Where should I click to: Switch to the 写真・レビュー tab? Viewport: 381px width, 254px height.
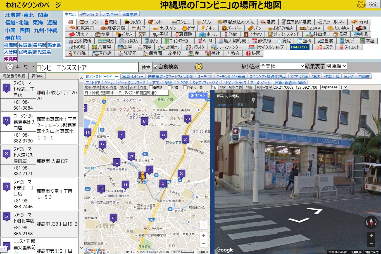[x=133, y=76]
